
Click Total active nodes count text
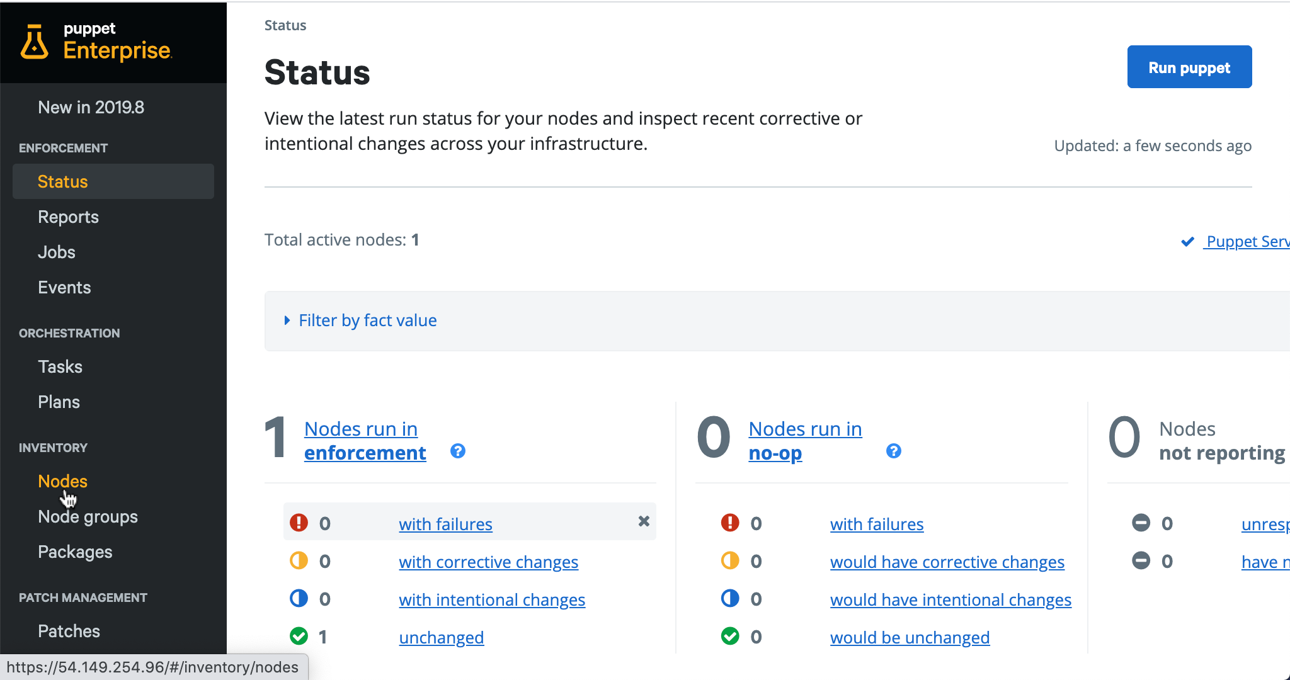[341, 240]
